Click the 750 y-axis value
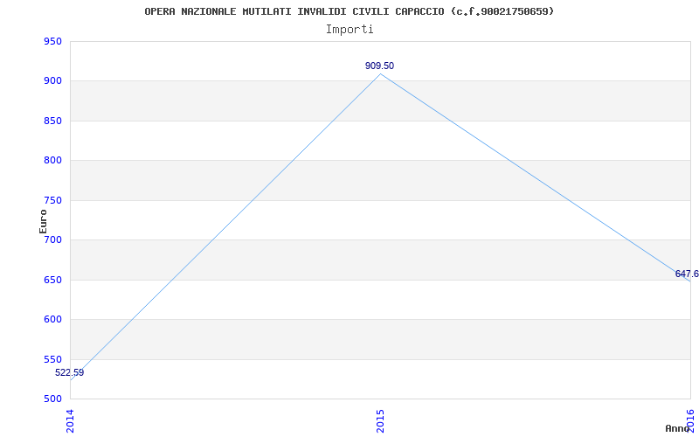Image resolution: width=699 pixels, height=437 pixels. pyautogui.click(x=52, y=201)
